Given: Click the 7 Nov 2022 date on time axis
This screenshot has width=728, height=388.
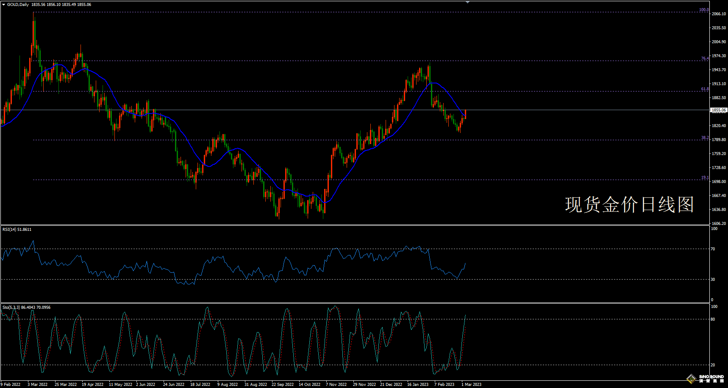Looking at the screenshot, I should (336, 385).
